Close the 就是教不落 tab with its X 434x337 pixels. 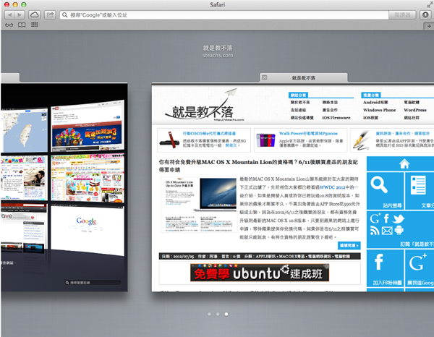tap(264, 77)
